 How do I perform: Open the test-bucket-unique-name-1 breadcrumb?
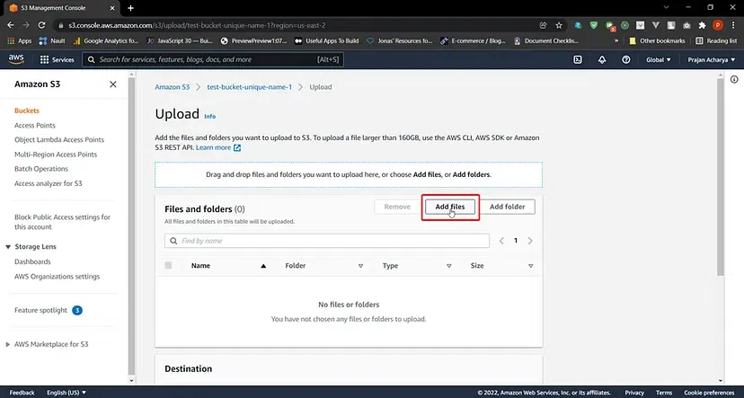(249, 87)
